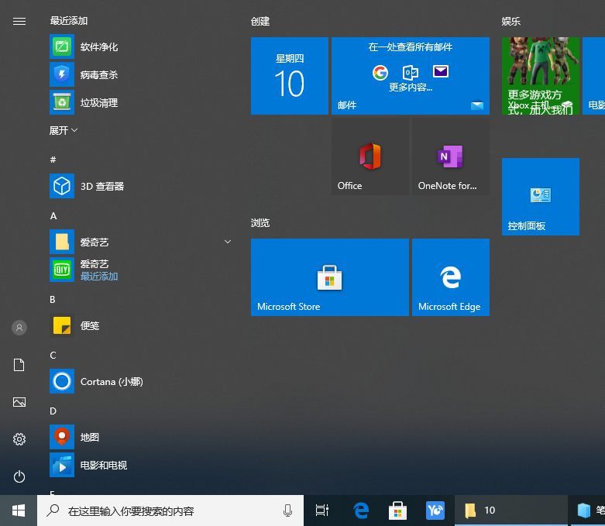Open the power options button
The image size is (605, 526).
tap(19, 476)
